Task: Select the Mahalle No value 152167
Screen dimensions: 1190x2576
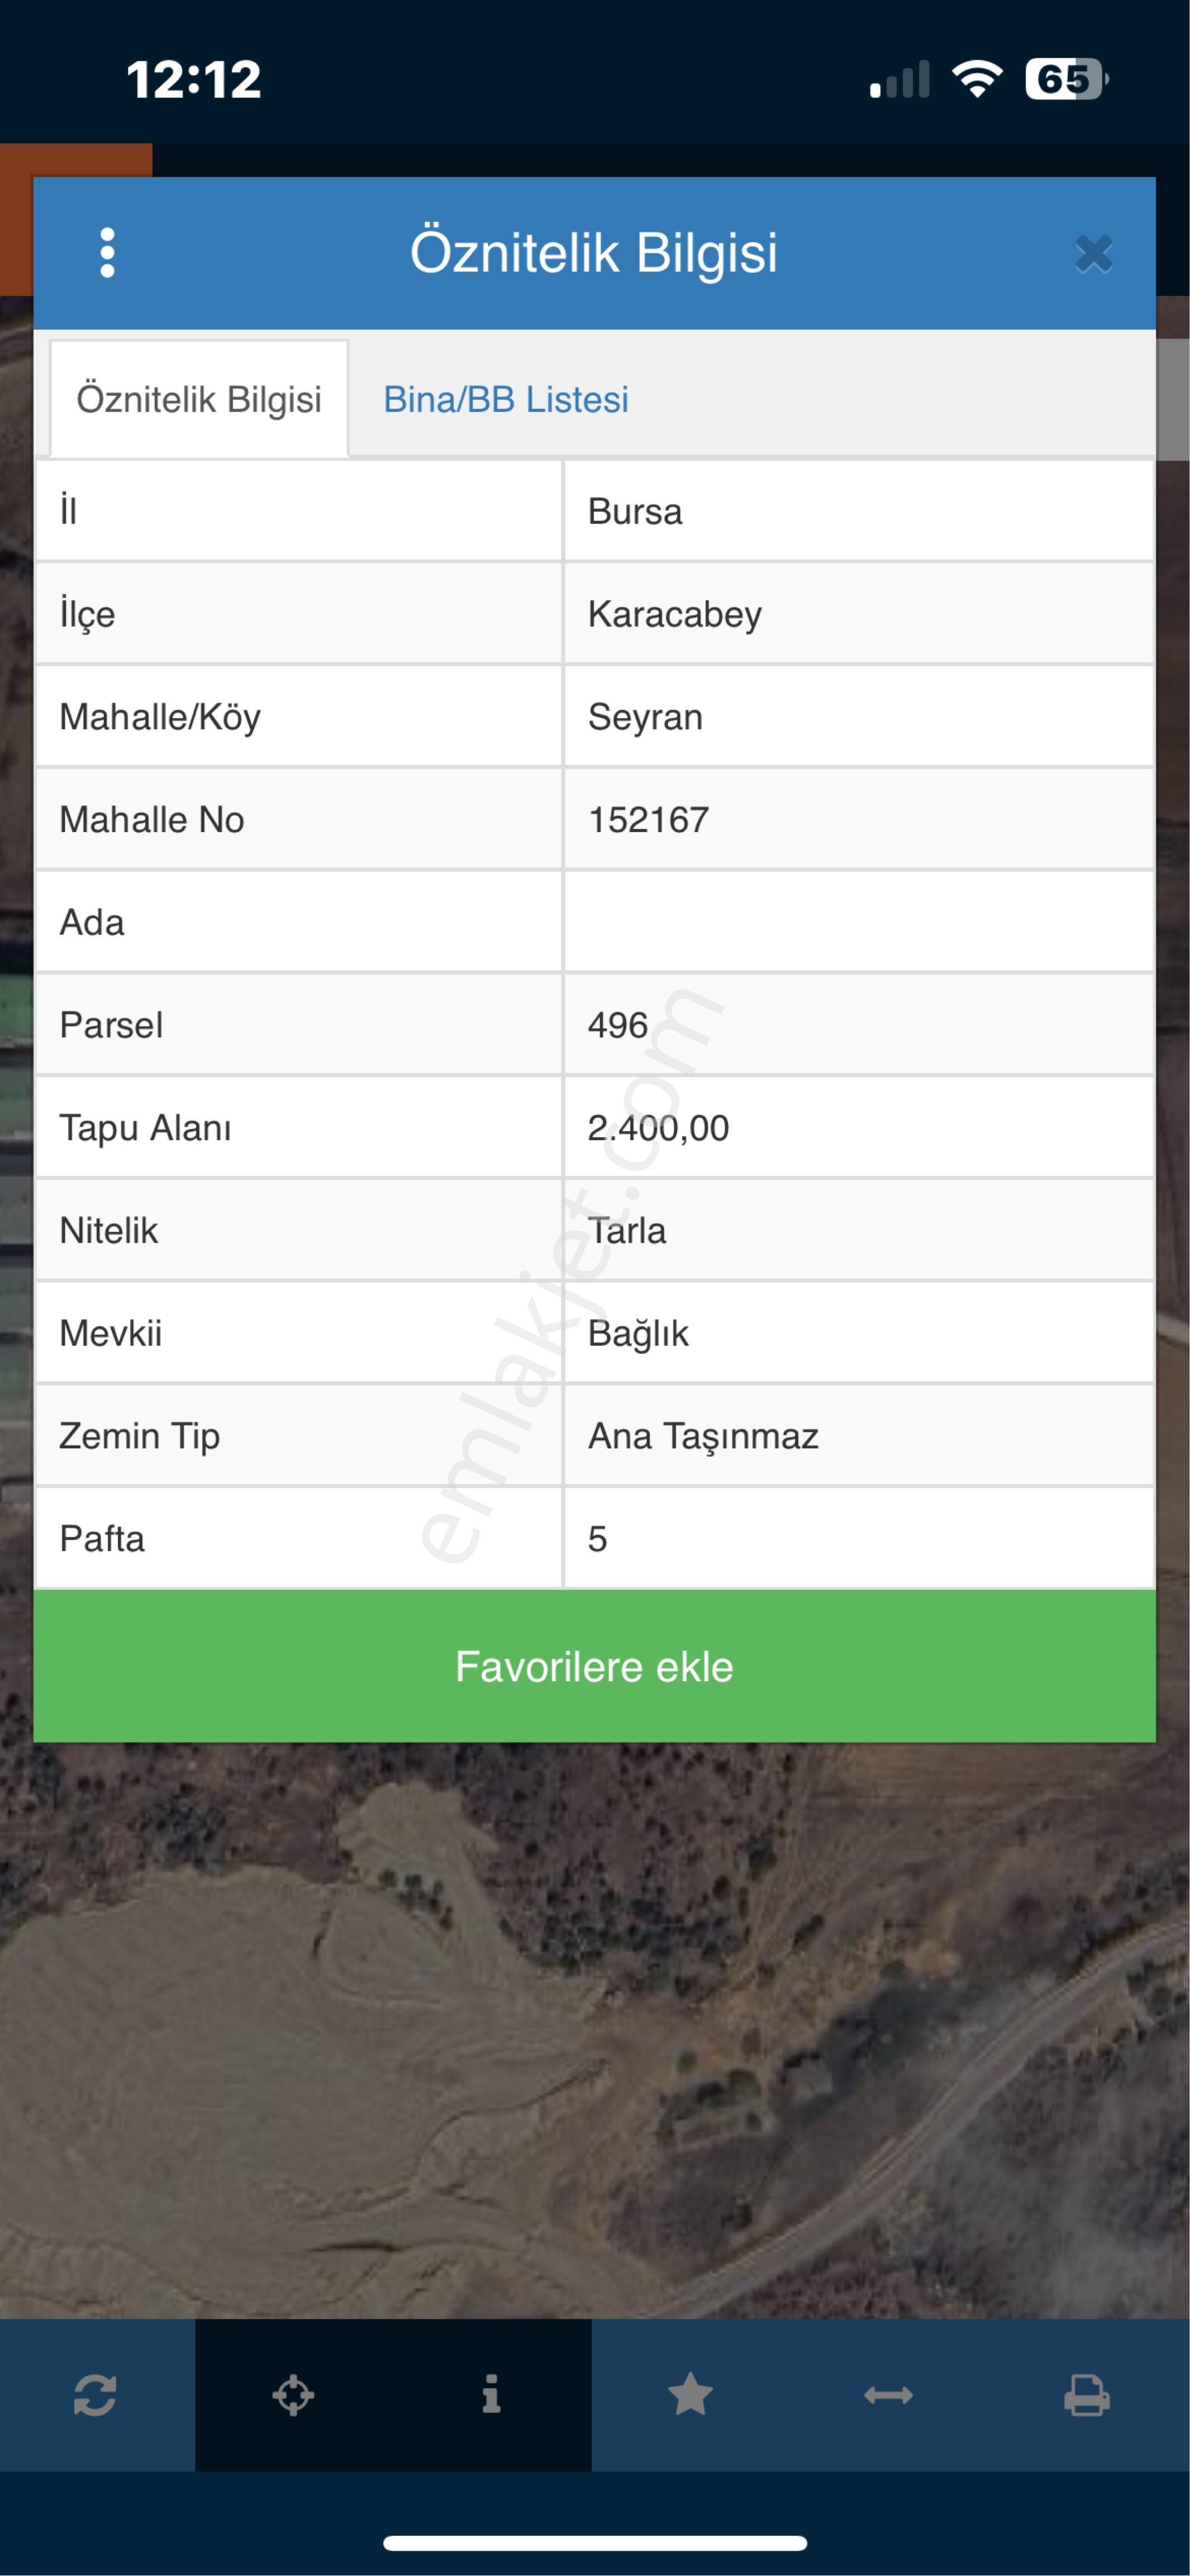Action: coord(648,820)
